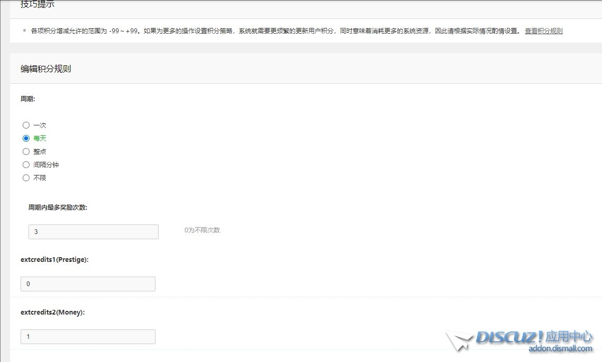
Task: Focus the extcredits1(Prestige) input box
Action: pyautogui.click(x=88, y=284)
